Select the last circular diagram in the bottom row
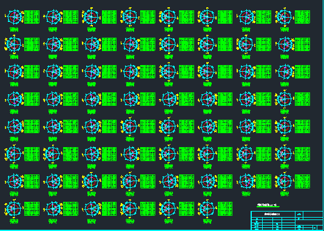This screenshot has height=231, width=324. (207, 209)
